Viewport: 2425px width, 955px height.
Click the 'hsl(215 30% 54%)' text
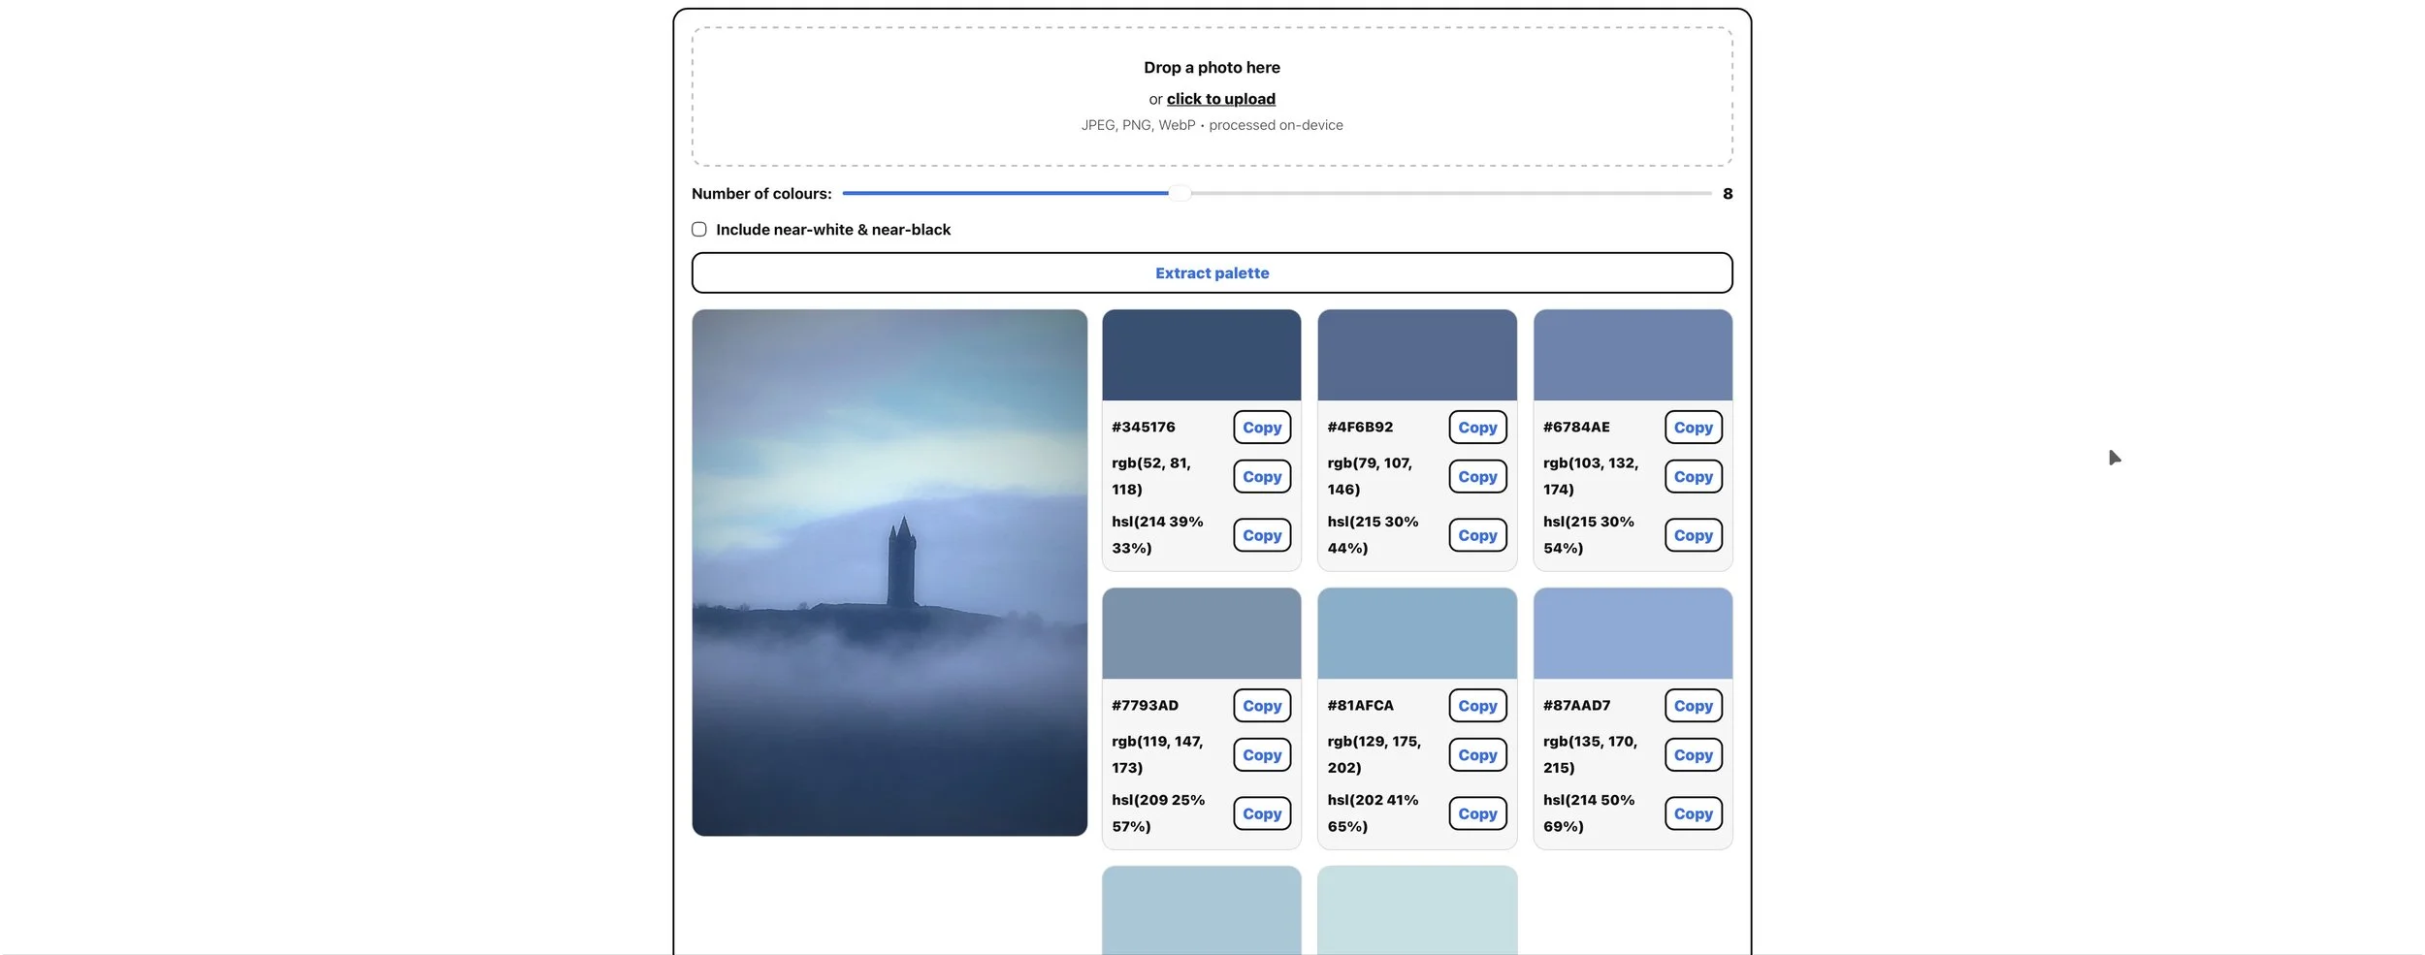pos(1588,534)
